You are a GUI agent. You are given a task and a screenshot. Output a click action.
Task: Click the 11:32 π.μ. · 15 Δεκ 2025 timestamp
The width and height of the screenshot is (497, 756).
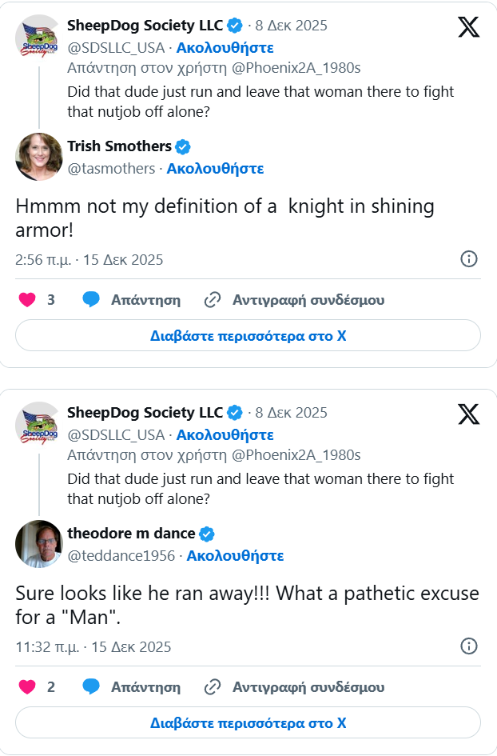[x=93, y=646]
